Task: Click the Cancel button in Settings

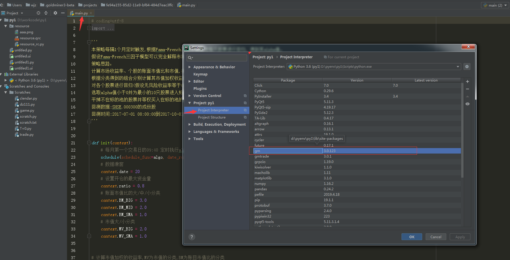Action: point(436,237)
